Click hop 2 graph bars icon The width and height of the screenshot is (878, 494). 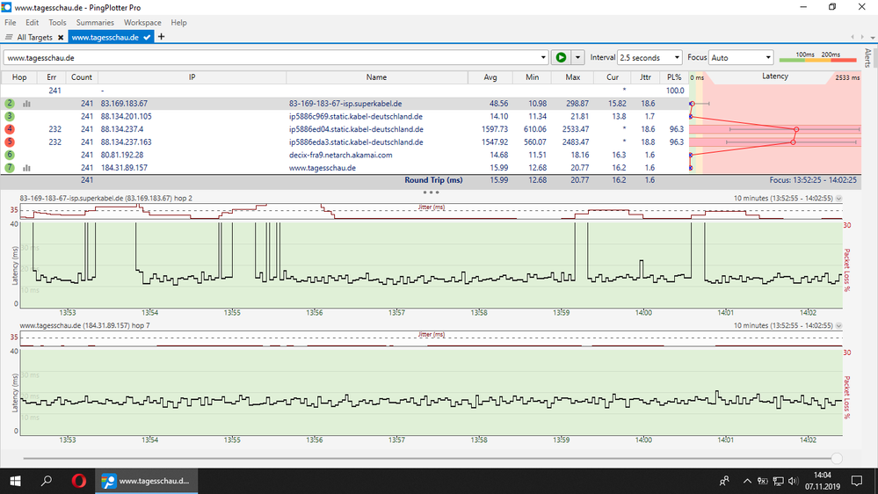[26, 104]
